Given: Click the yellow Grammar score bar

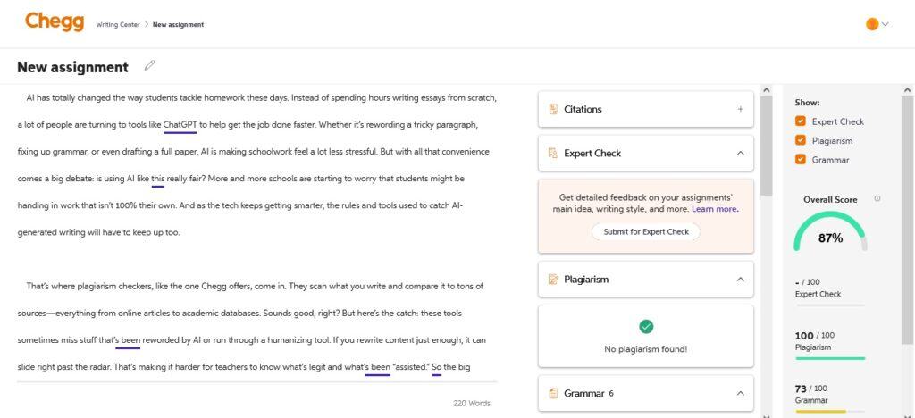Looking at the screenshot, I should coord(830,412).
